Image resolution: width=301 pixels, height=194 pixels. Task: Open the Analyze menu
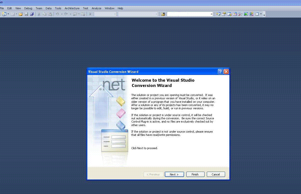pyautogui.click(x=96, y=8)
